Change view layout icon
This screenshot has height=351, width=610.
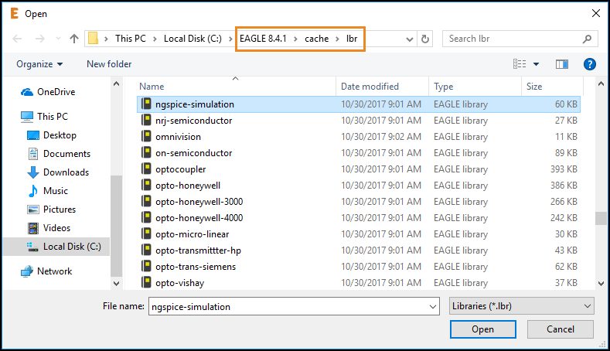[520, 64]
